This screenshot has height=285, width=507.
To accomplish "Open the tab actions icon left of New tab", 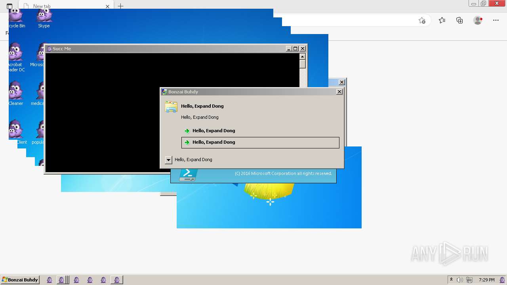I will [x=10, y=6].
